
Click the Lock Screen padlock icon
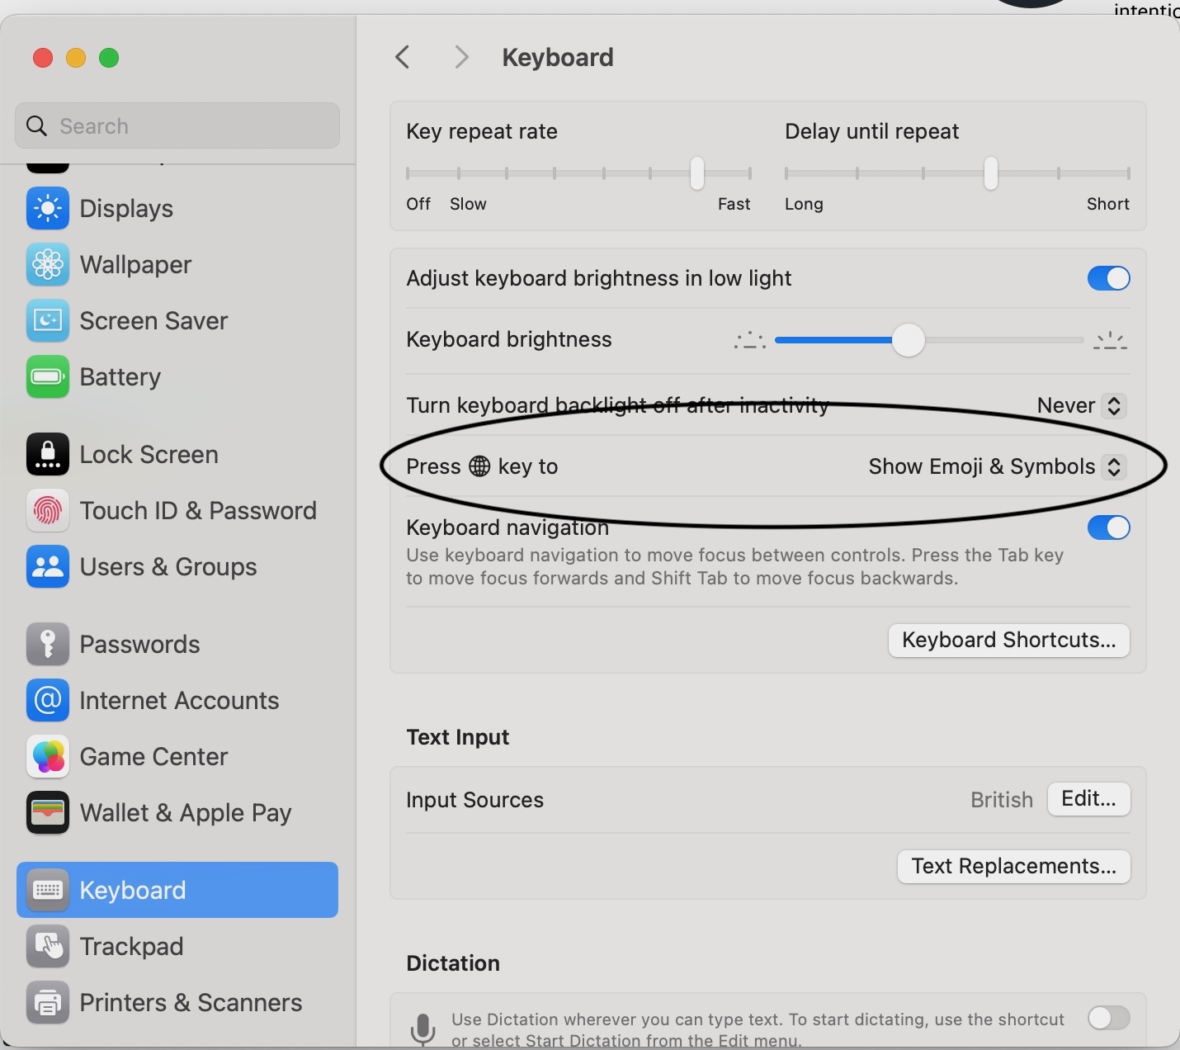click(48, 454)
